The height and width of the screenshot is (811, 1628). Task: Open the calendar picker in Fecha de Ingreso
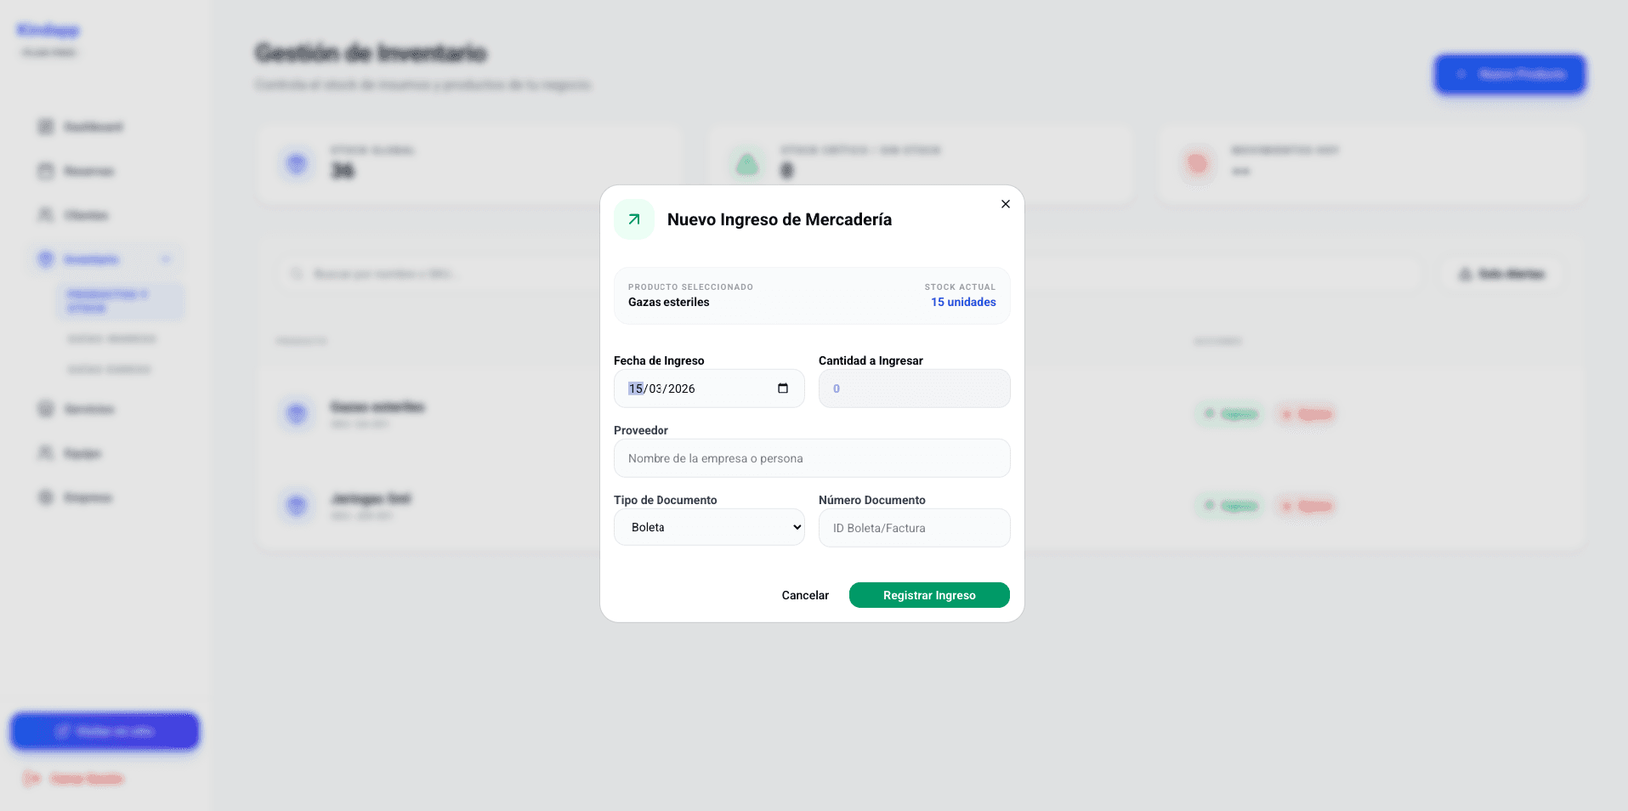783,388
